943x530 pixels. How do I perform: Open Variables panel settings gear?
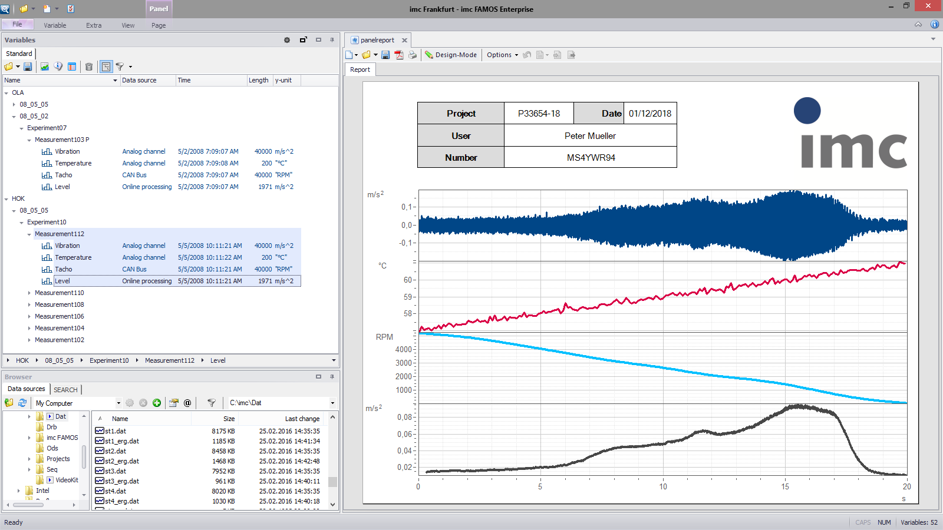(287, 40)
